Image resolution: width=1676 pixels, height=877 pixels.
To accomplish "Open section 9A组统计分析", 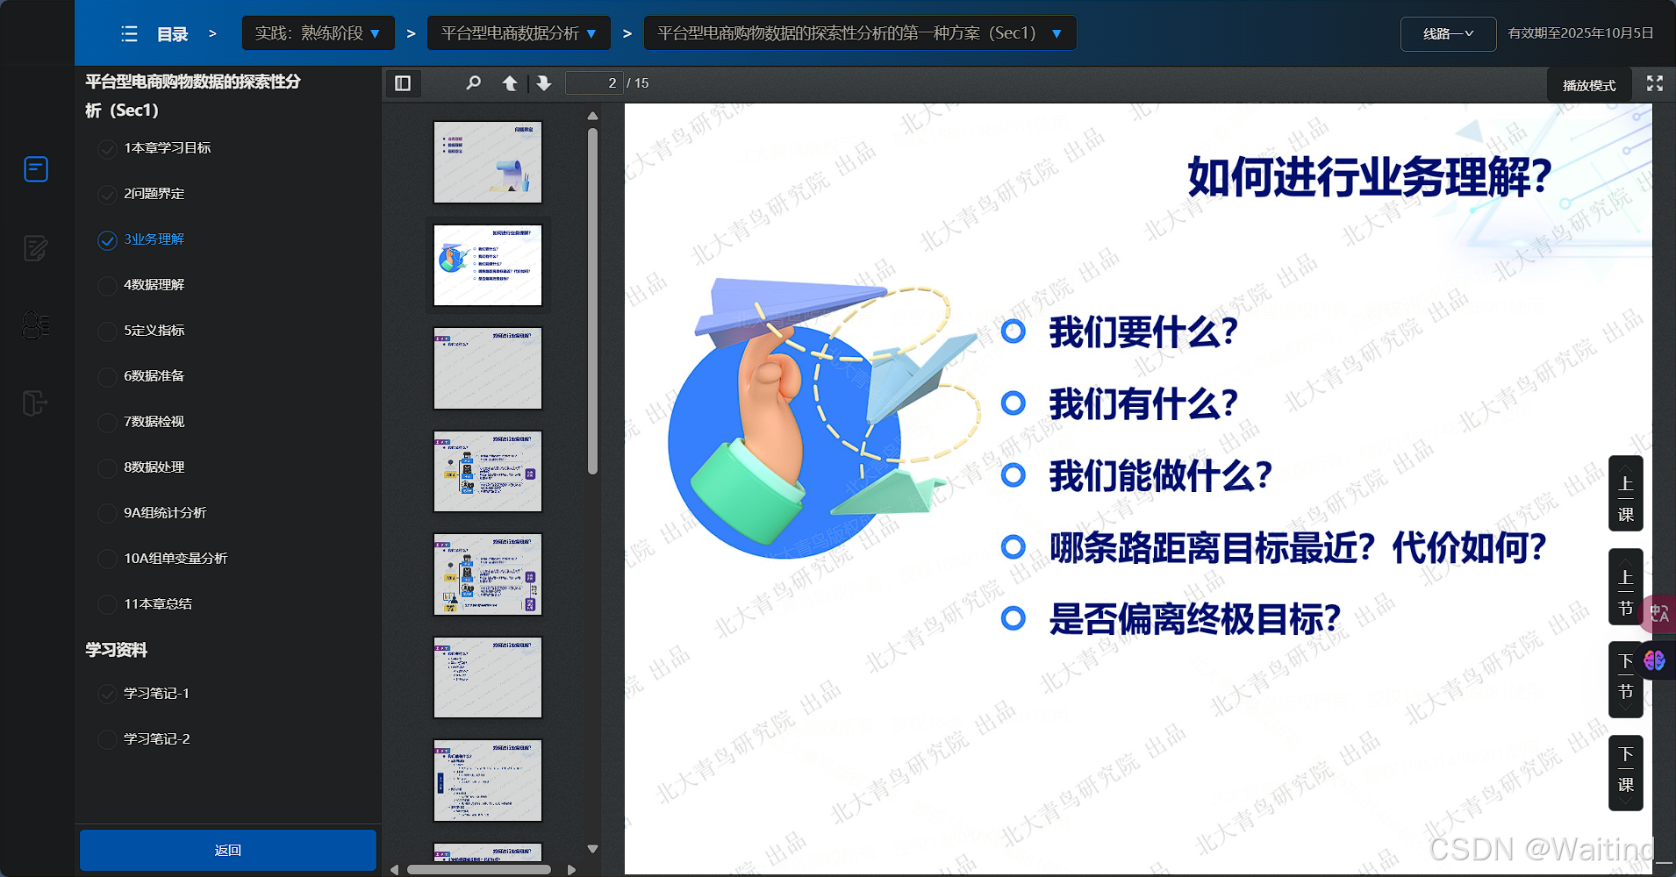I will tap(165, 512).
